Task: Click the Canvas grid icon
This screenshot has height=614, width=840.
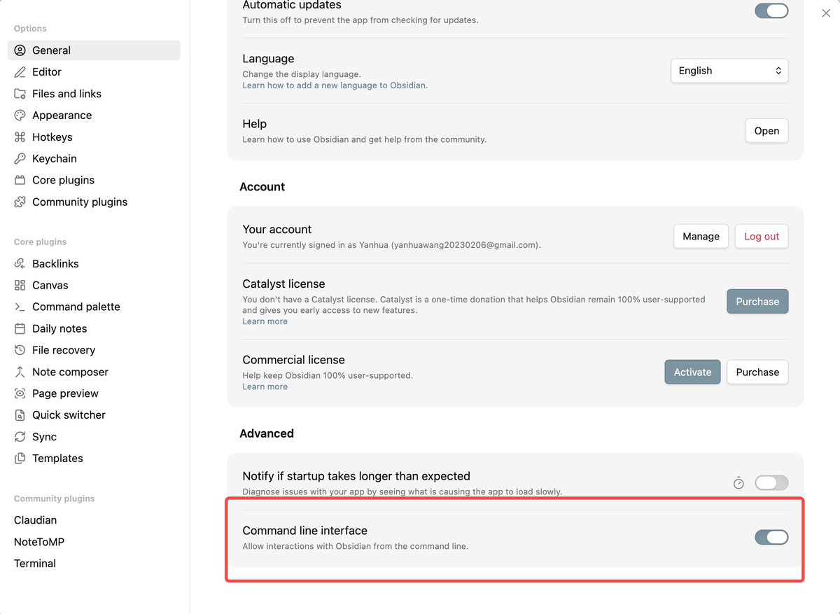Action: coord(20,286)
